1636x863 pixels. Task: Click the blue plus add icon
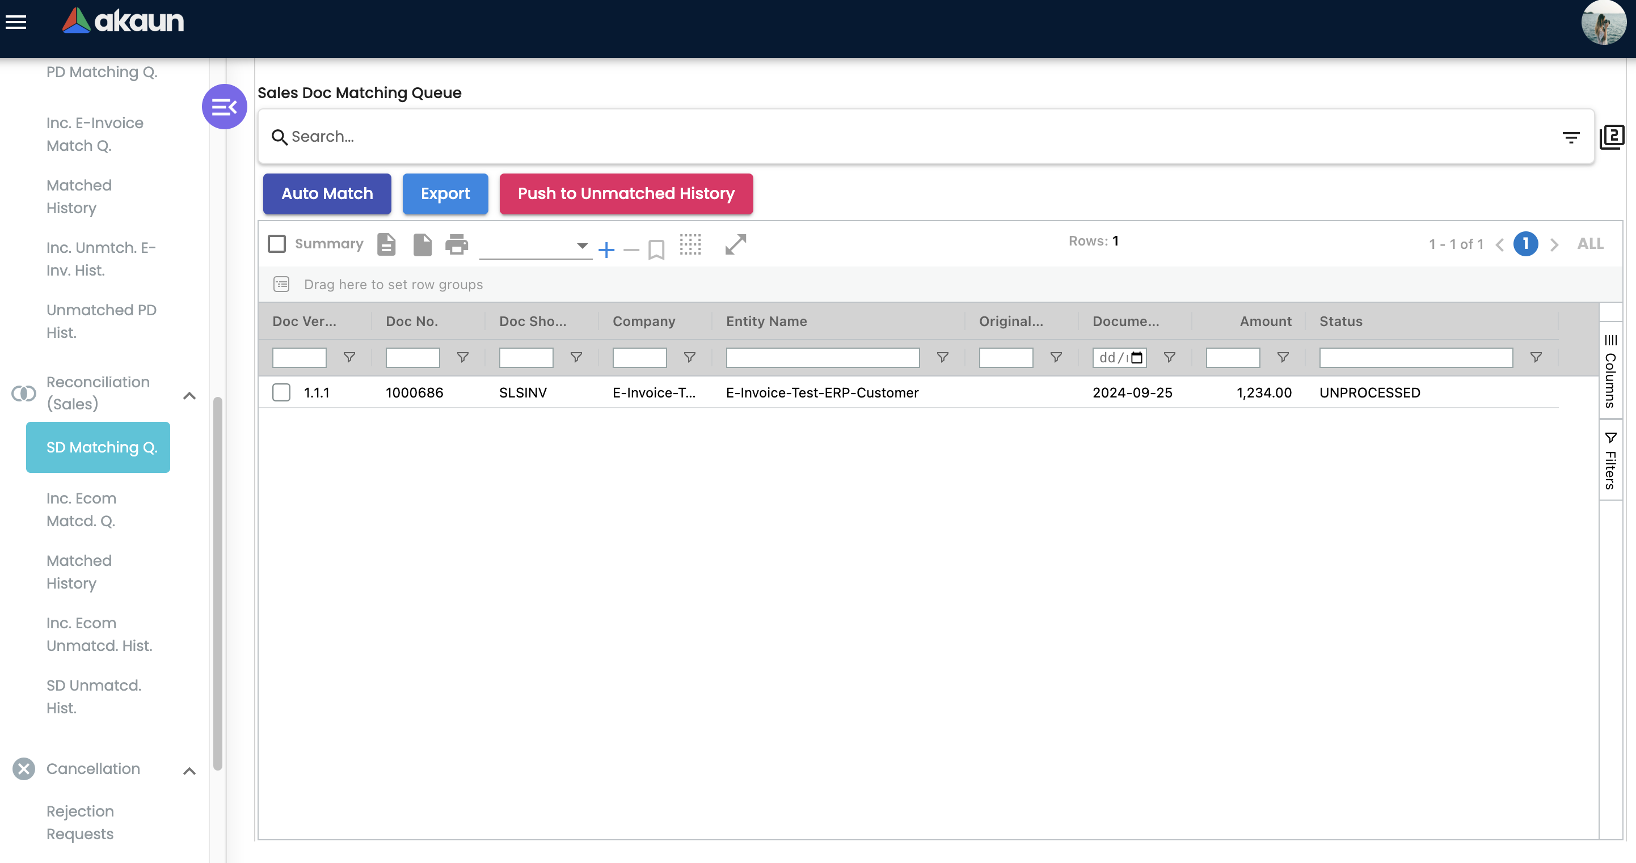click(606, 249)
